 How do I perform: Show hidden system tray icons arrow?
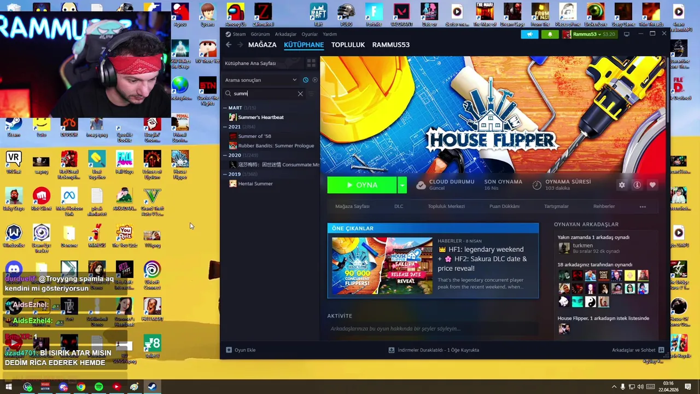point(614,387)
